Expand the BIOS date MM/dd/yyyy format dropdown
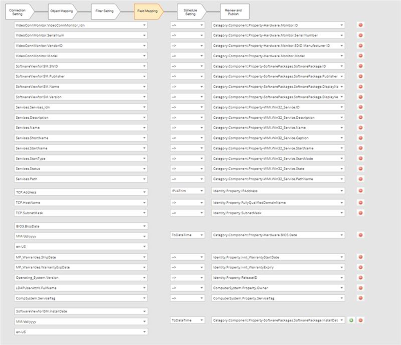 click(144, 237)
